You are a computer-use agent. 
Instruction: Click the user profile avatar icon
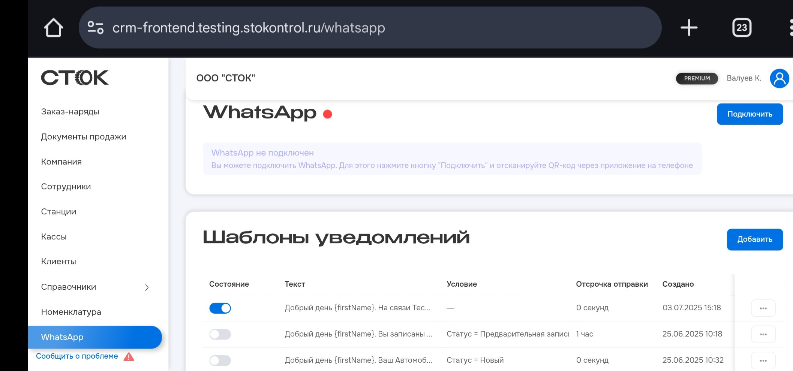779,78
